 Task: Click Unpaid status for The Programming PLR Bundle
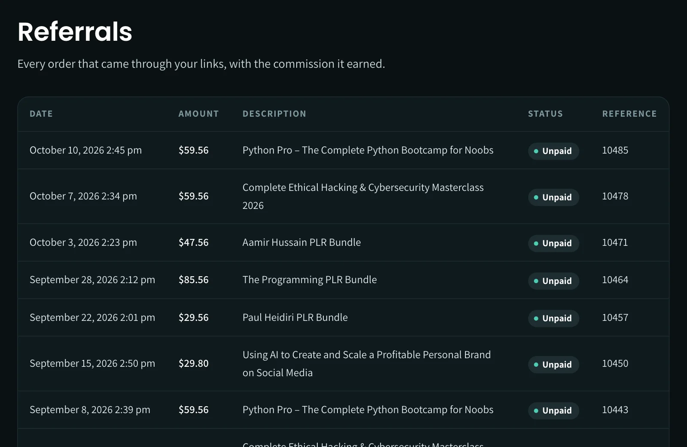pyautogui.click(x=553, y=281)
